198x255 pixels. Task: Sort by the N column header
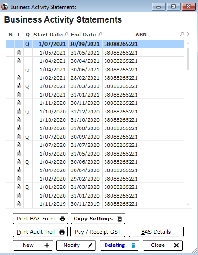(11, 34)
